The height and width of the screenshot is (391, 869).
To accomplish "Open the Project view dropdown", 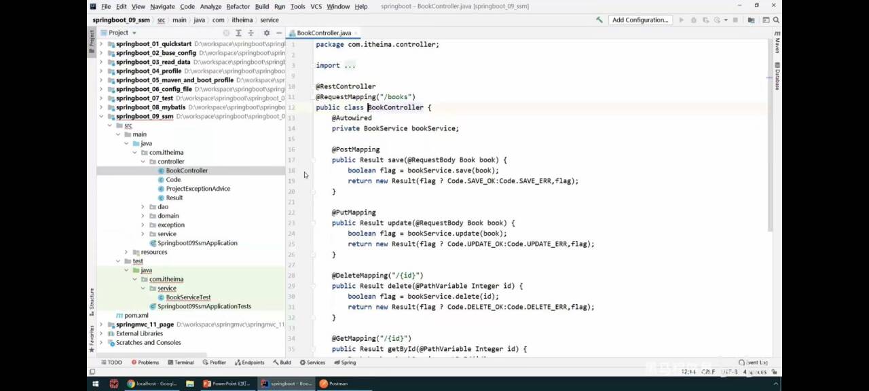I will pyautogui.click(x=118, y=33).
